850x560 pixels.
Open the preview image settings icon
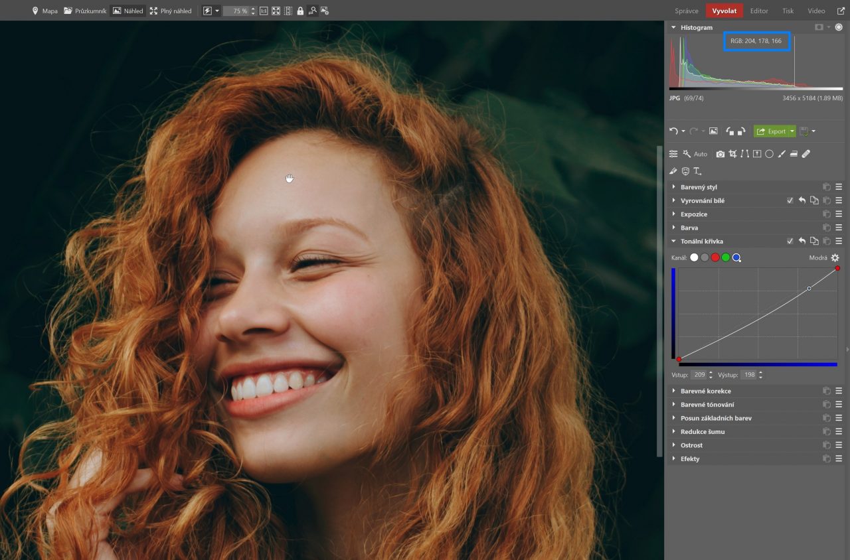click(x=325, y=11)
